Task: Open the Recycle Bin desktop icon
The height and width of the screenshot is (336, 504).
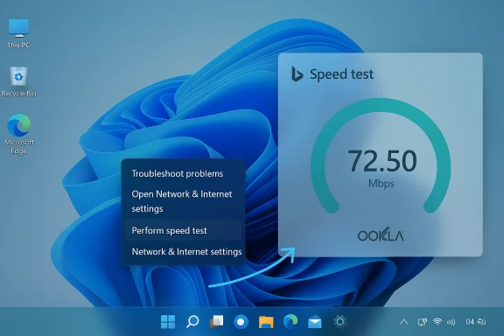Action: point(18,81)
